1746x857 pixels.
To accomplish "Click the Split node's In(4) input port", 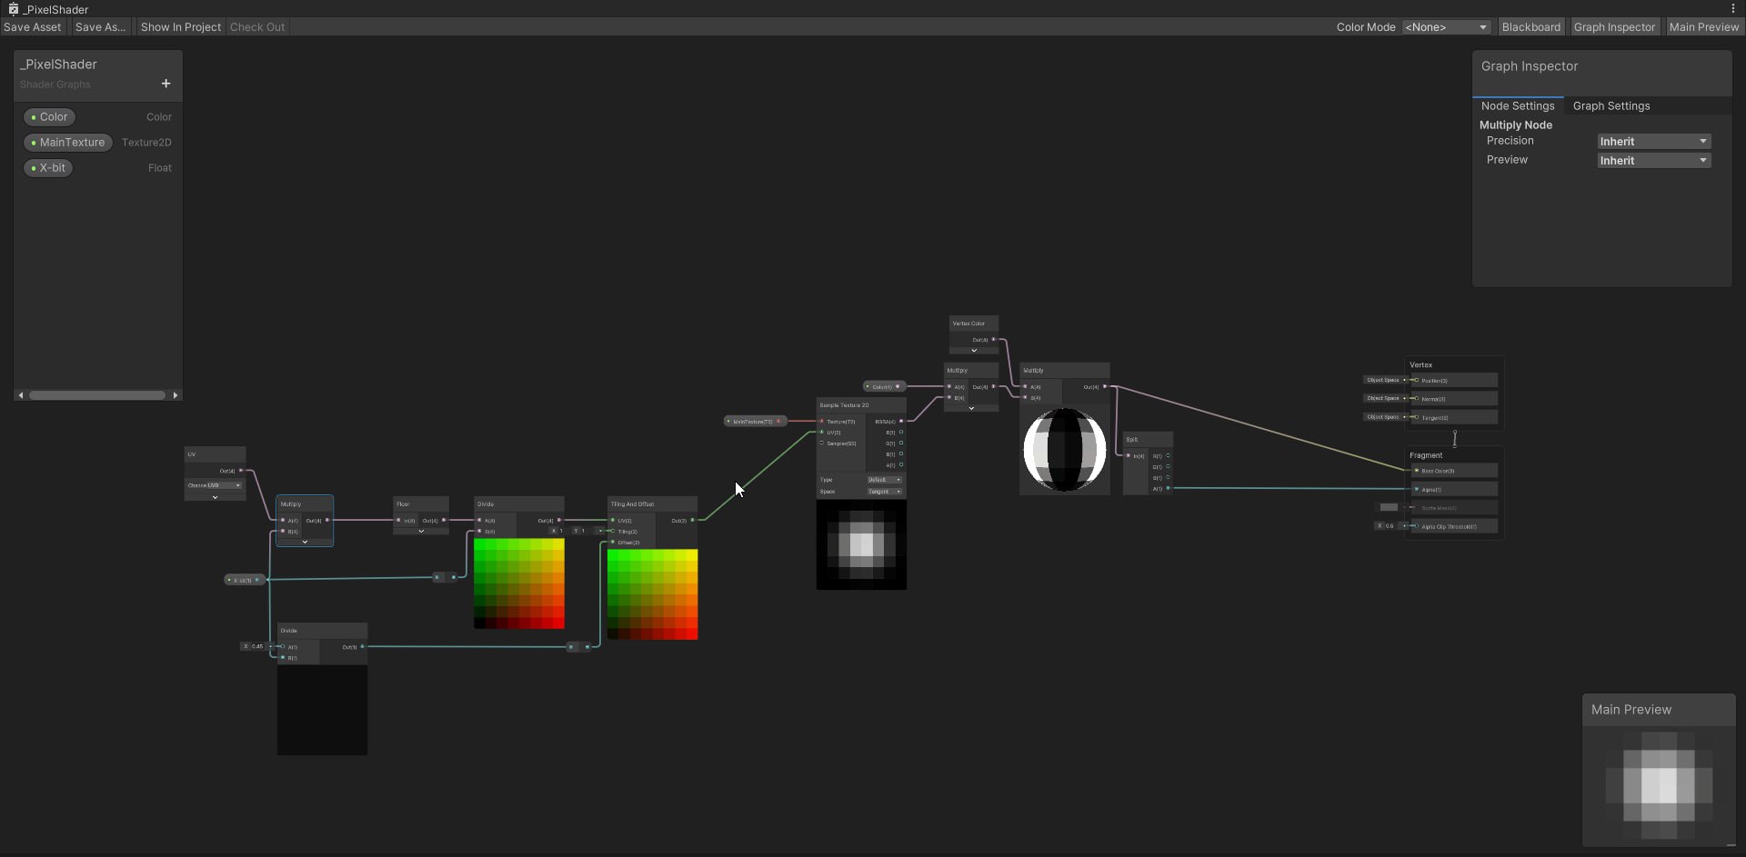I will [1129, 456].
